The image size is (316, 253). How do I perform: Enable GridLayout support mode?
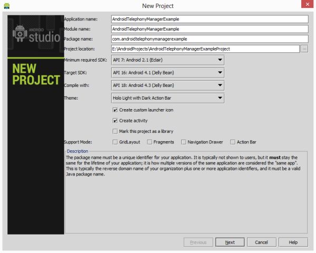[115, 142]
